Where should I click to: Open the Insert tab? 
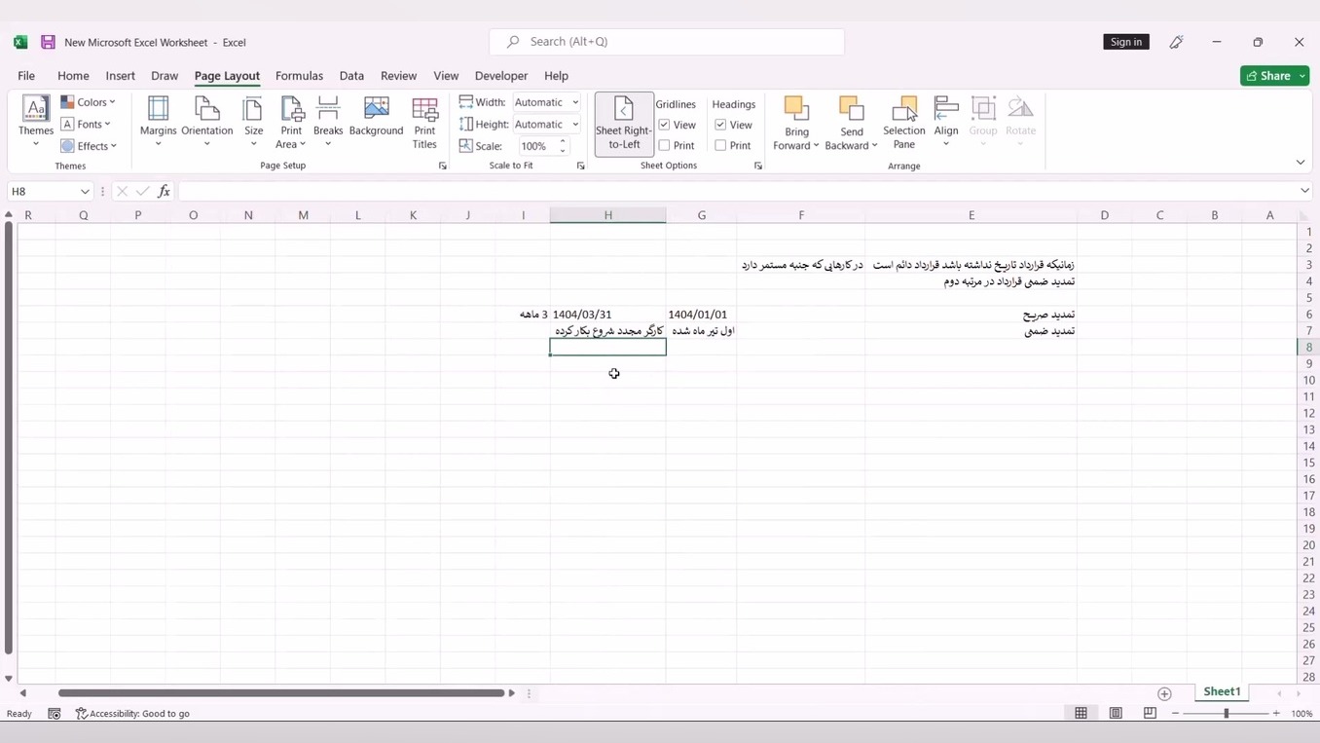(120, 76)
